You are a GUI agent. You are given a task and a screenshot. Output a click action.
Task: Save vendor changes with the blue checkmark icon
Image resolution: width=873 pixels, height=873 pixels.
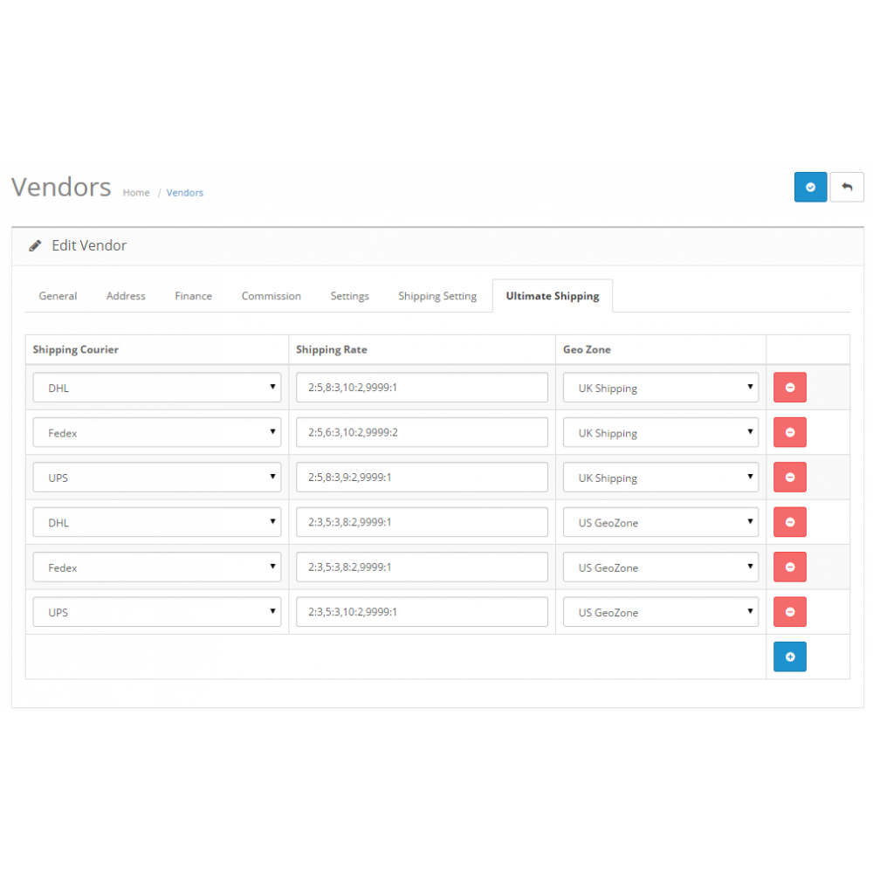[x=810, y=187]
